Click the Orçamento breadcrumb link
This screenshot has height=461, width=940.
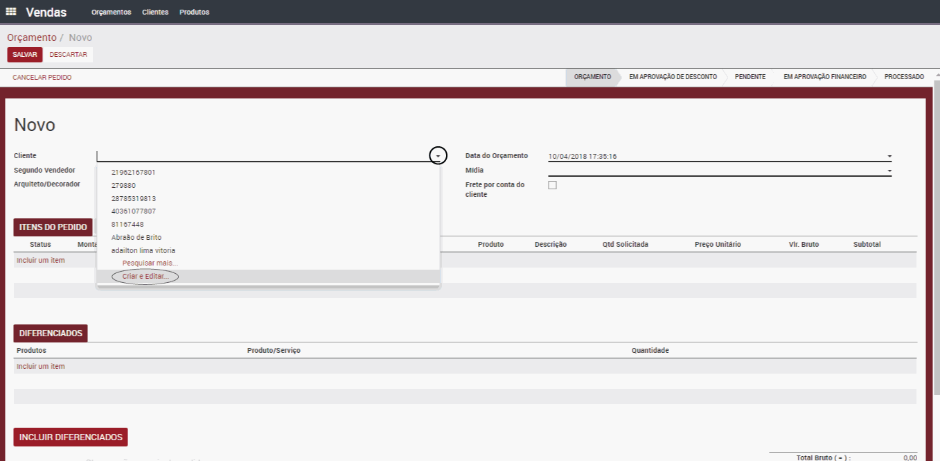[x=32, y=37]
